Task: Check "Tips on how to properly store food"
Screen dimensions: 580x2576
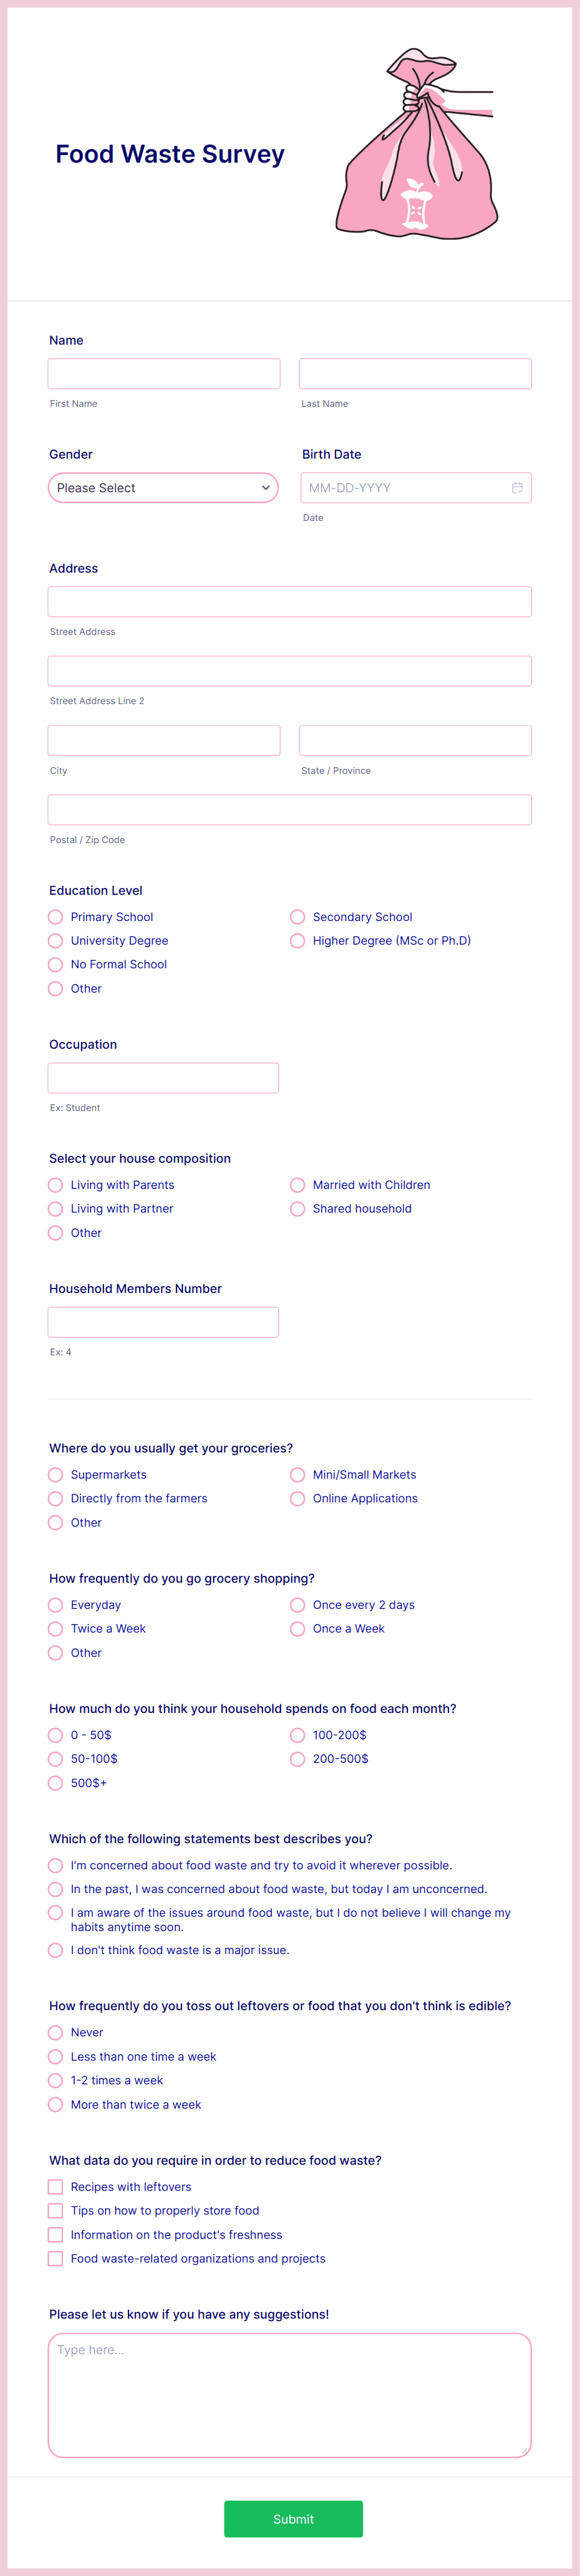Action: 55,2211
